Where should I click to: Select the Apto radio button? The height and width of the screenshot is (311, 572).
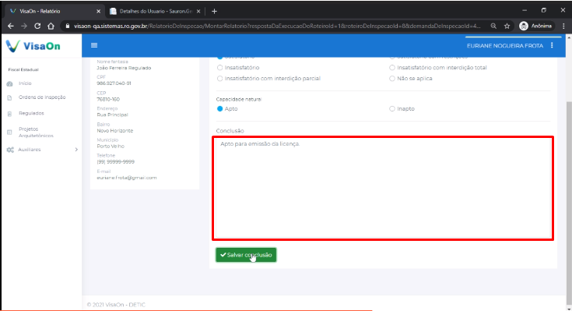pos(219,109)
